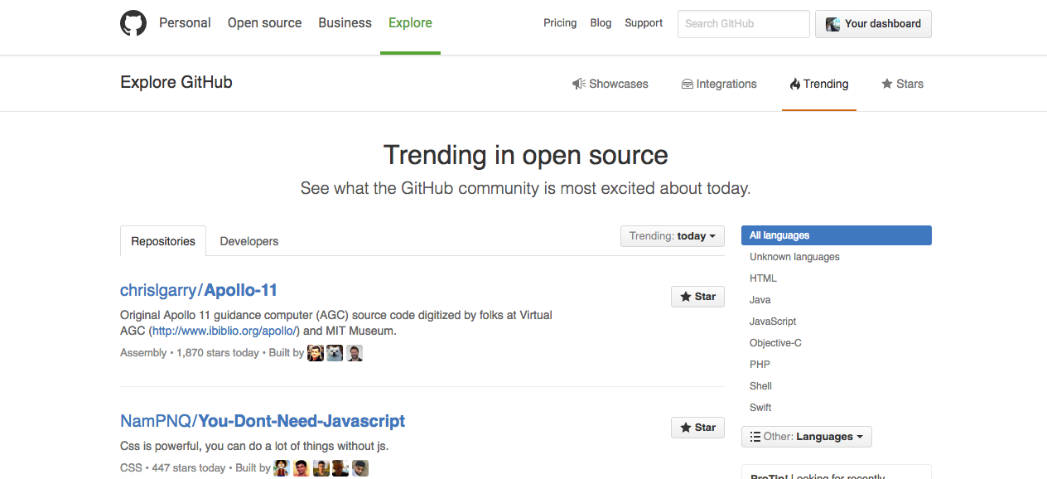Open the chrislgarry/Apollo-11 repository
Screen dimensions: 1047x479
tap(199, 290)
